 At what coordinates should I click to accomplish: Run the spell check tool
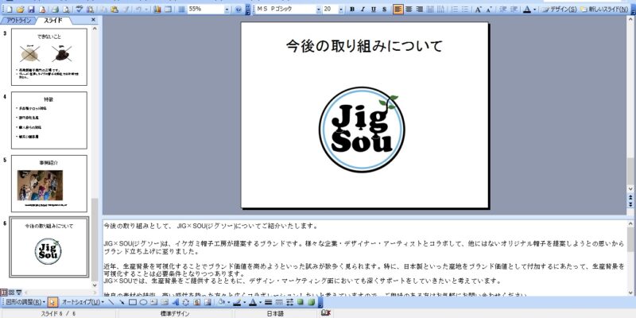79,10
